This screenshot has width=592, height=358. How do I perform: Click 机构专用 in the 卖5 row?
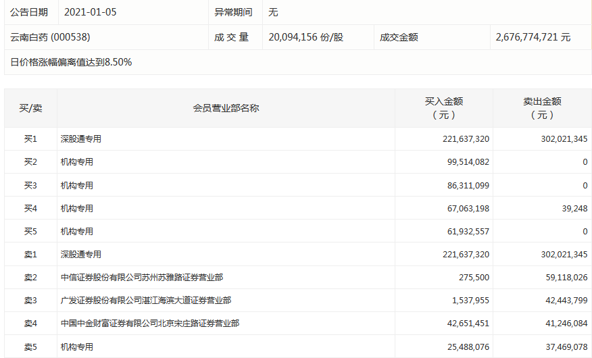[76, 347]
